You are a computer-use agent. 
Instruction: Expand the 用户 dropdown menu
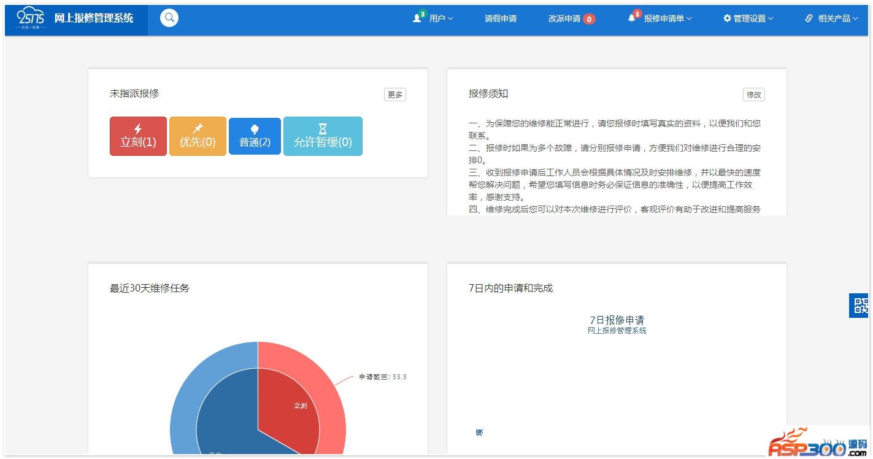click(440, 18)
